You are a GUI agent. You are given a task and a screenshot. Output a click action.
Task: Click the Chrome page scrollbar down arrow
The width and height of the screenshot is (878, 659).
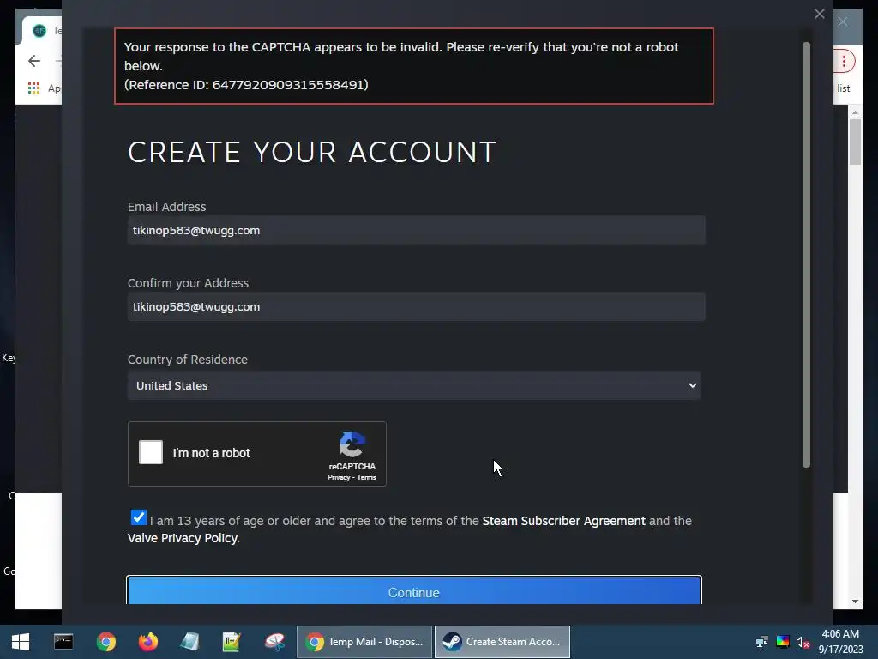pos(855,602)
